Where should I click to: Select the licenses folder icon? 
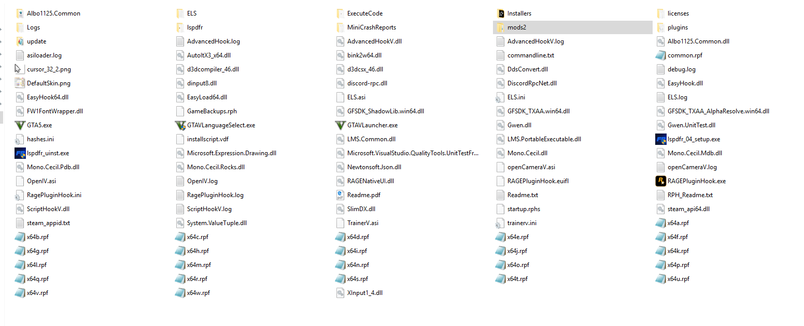click(660, 13)
